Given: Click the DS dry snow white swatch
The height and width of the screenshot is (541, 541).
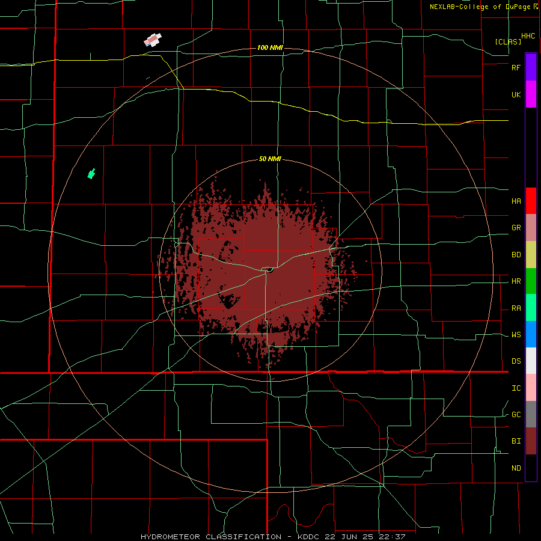Looking at the screenshot, I should [x=531, y=361].
